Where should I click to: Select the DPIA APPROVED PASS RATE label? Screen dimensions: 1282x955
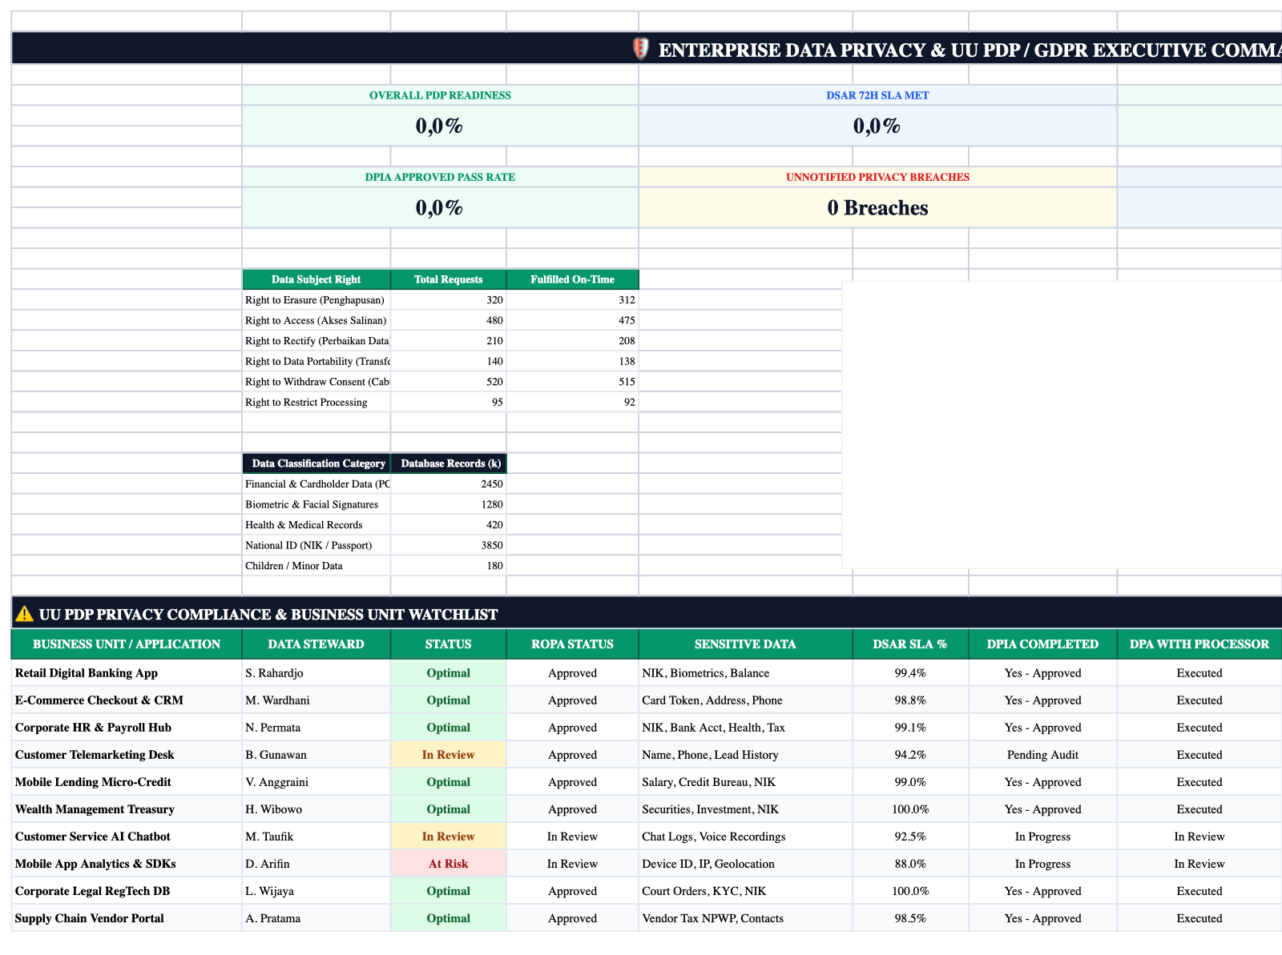(440, 177)
